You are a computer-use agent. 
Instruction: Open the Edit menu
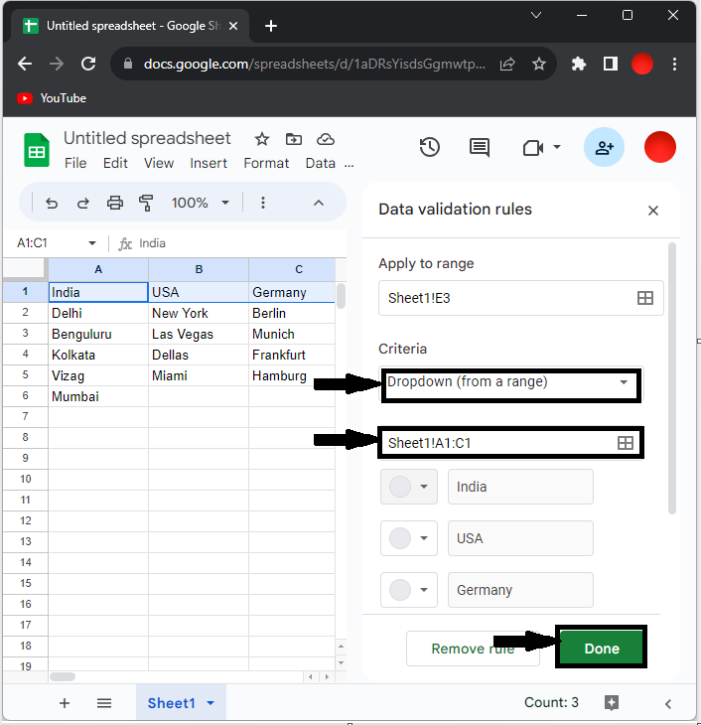click(x=115, y=163)
